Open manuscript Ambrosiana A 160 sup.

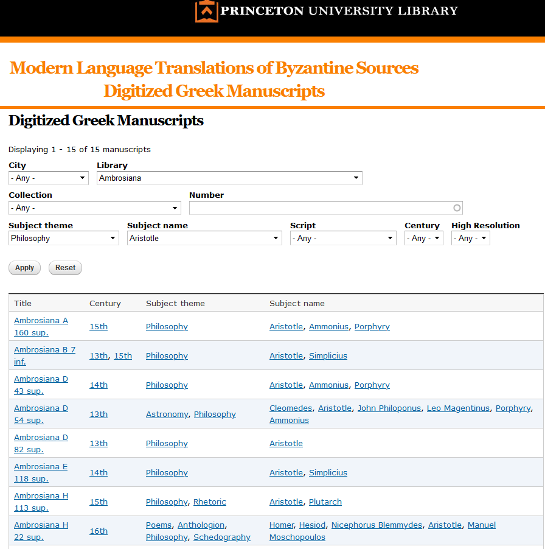[x=41, y=326]
